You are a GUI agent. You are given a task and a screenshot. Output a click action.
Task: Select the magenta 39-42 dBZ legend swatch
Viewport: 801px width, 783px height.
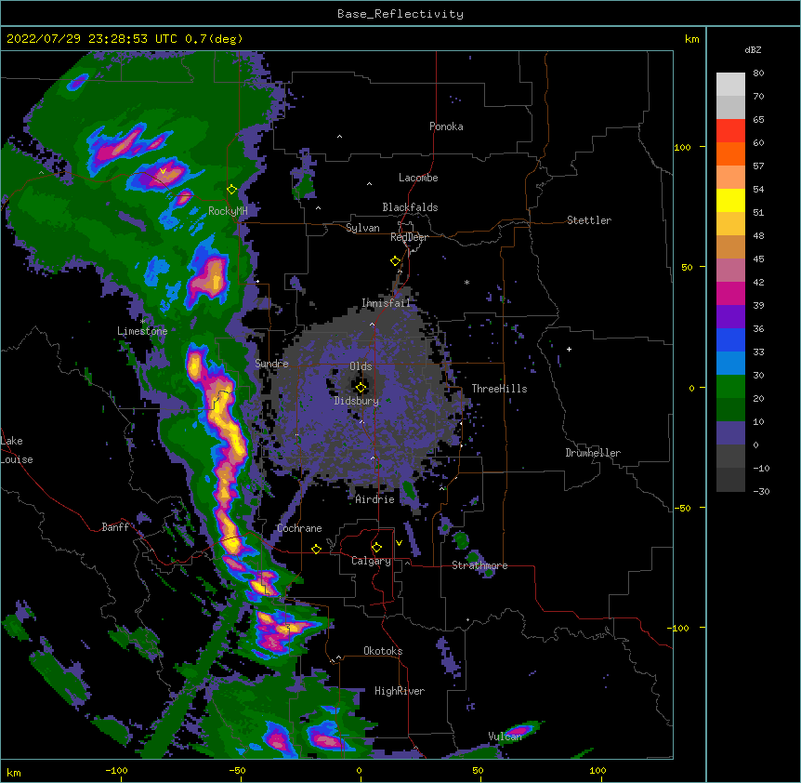point(730,293)
